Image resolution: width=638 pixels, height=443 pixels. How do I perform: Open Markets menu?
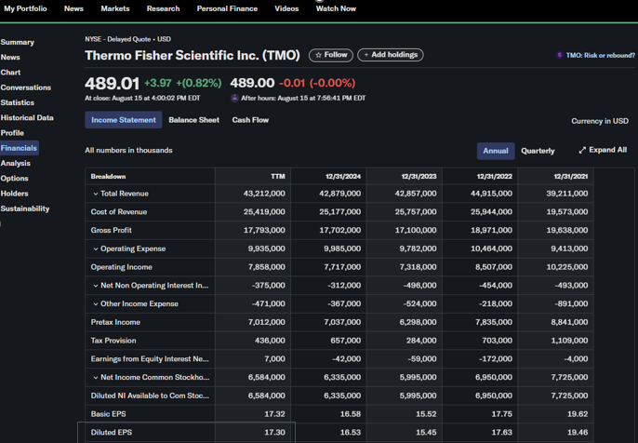click(x=115, y=8)
